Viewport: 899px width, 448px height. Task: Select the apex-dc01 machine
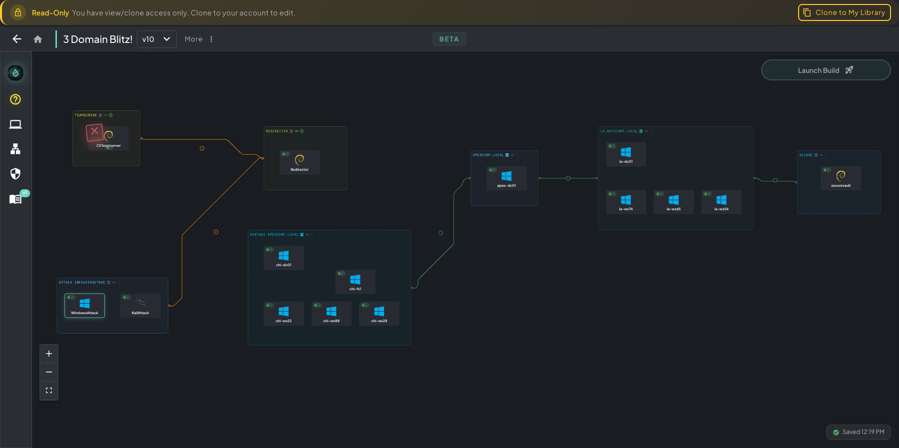[x=506, y=178]
